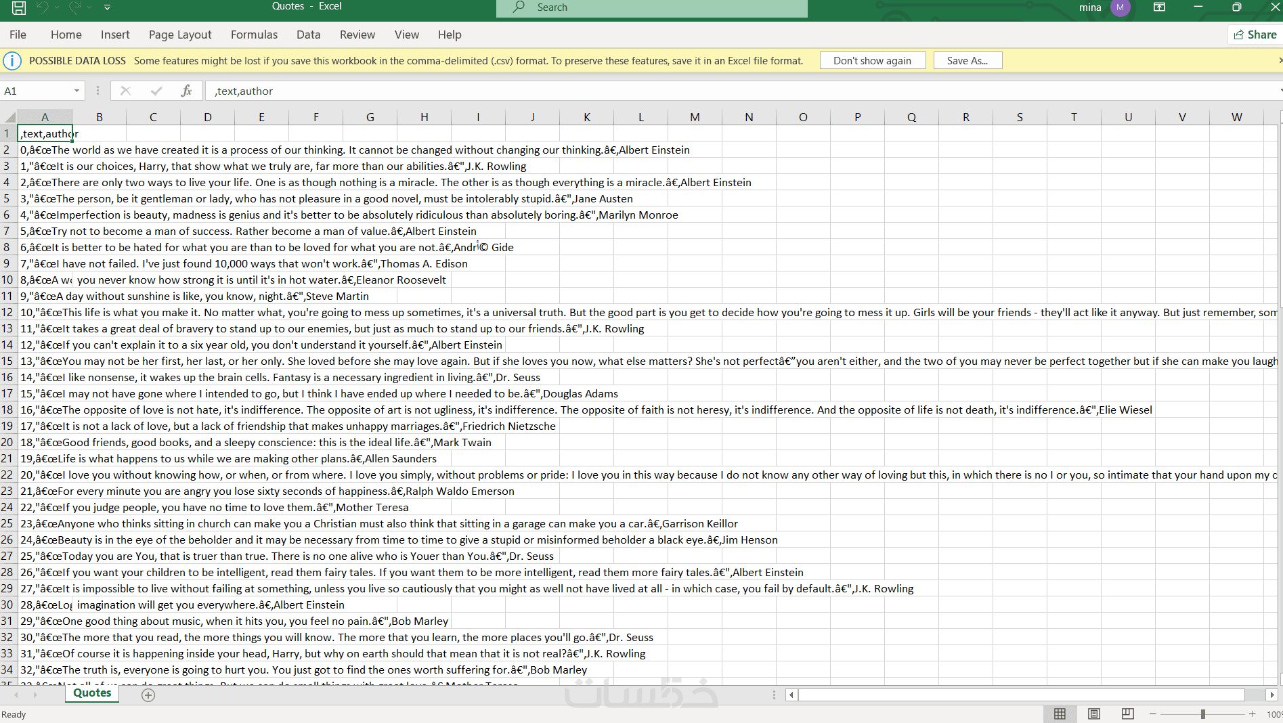Switch to Page Break Preview icon
Image resolution: width=1283 pixels, height=723 pixels.
[1127, 714]
